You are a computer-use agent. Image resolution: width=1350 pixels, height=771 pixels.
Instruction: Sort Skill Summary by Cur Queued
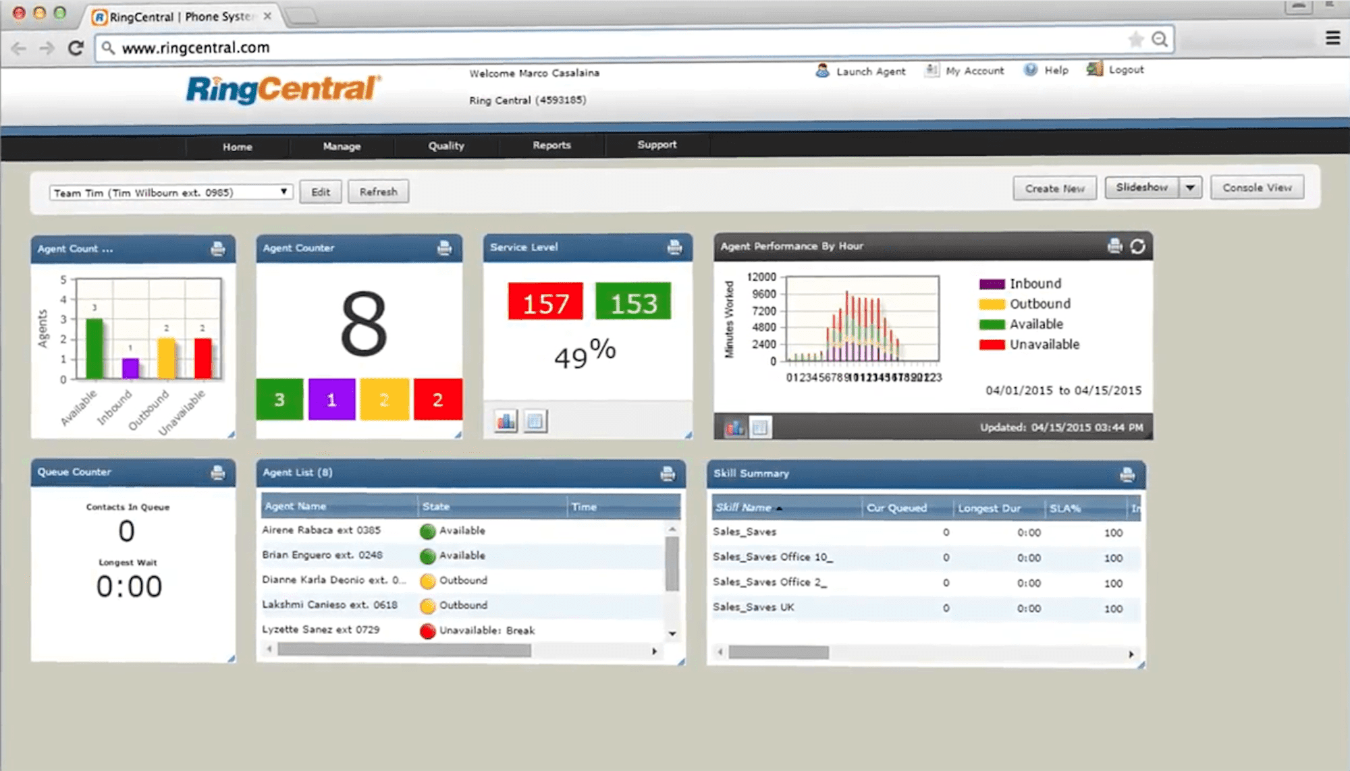coord(907,508)
